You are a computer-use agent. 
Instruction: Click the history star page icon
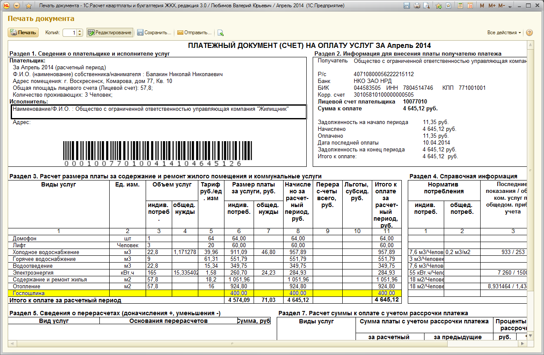tap(448, 6)
